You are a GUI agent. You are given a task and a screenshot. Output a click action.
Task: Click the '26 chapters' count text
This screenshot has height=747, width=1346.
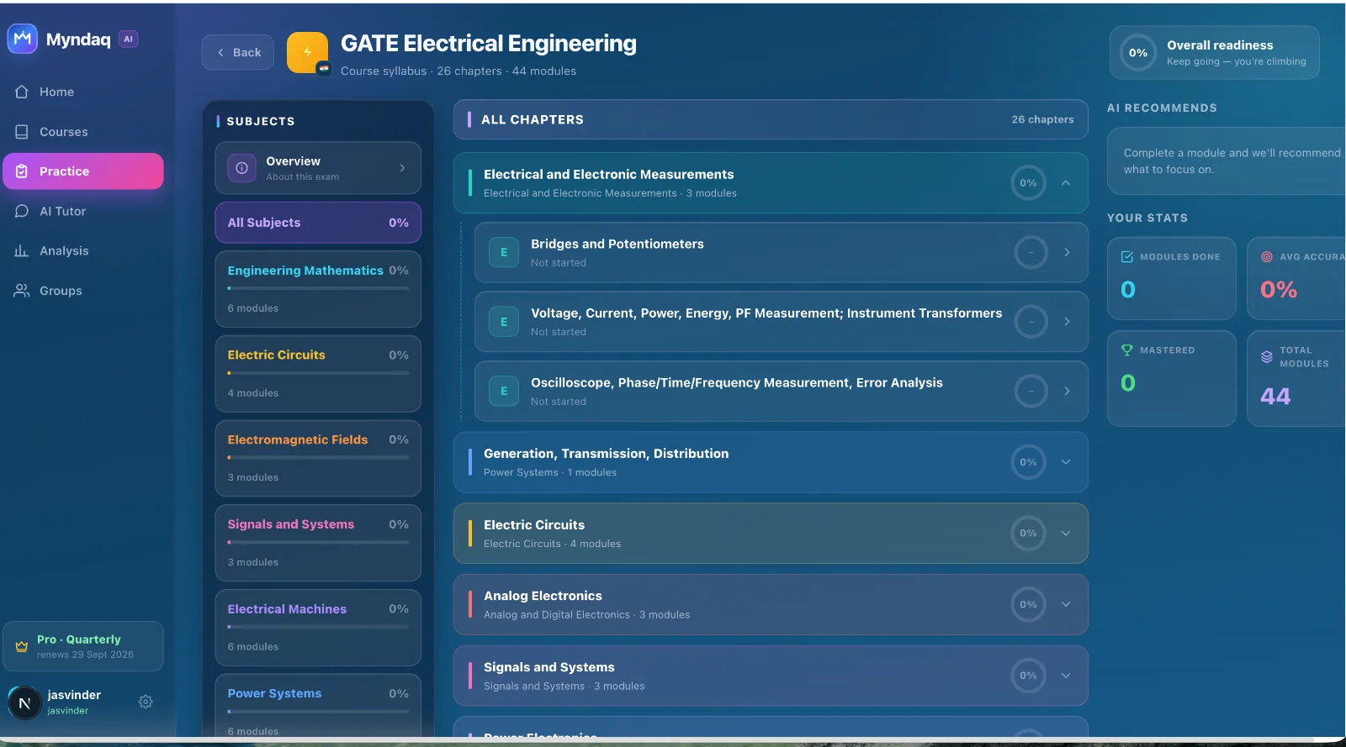pos(1042,119)
